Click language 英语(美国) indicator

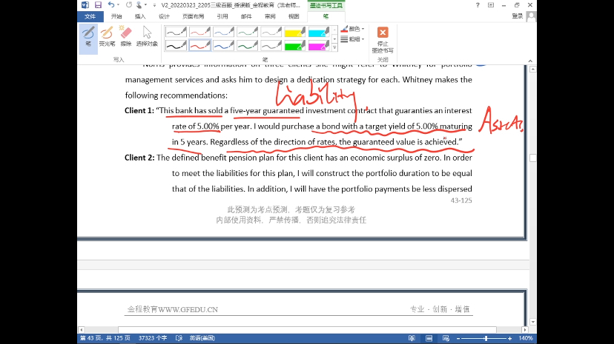pos(202,338)
